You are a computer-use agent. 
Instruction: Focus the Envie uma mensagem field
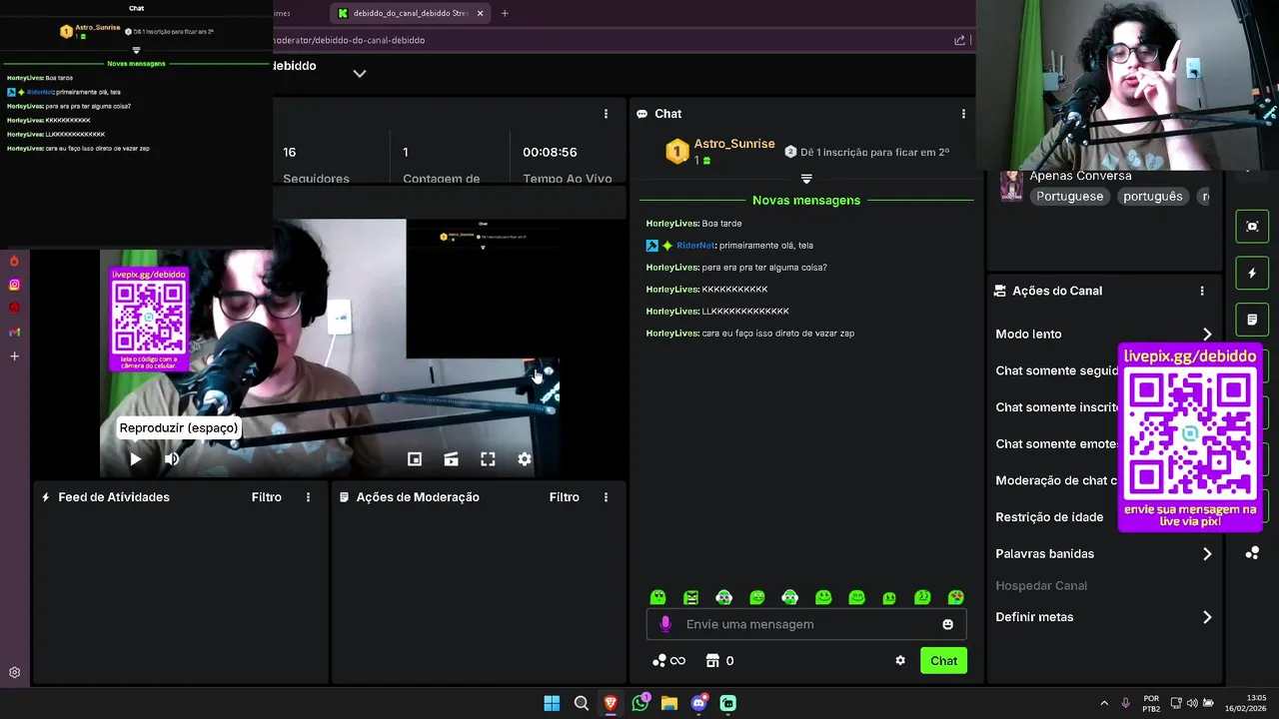coord(804,624)
